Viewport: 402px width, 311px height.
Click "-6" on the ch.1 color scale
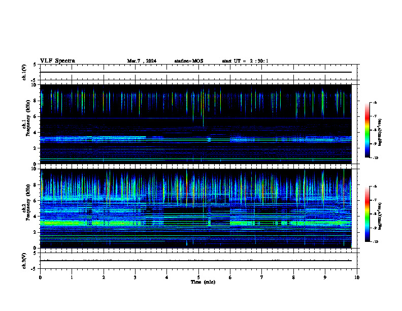375,103
